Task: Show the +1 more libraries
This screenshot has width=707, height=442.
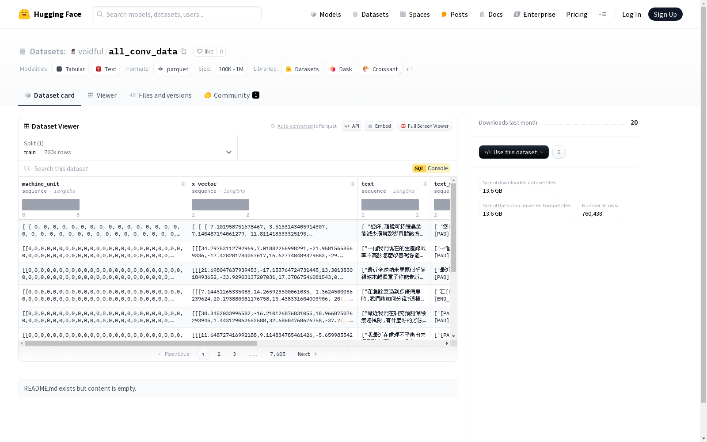Action: (410, 69)
